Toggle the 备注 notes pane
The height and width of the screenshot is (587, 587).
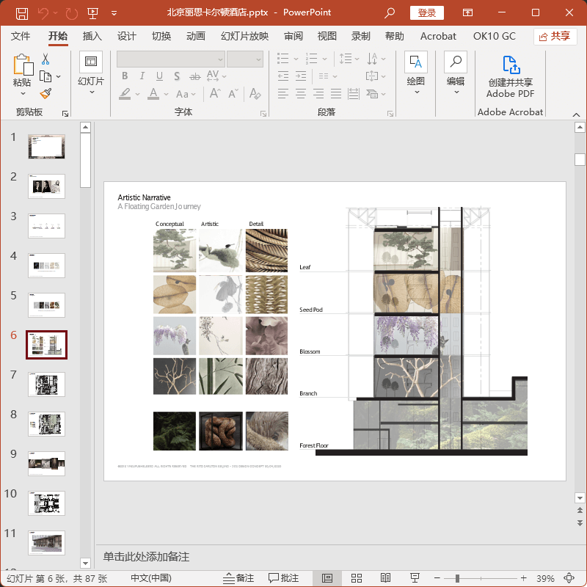(x=238, y=578)
